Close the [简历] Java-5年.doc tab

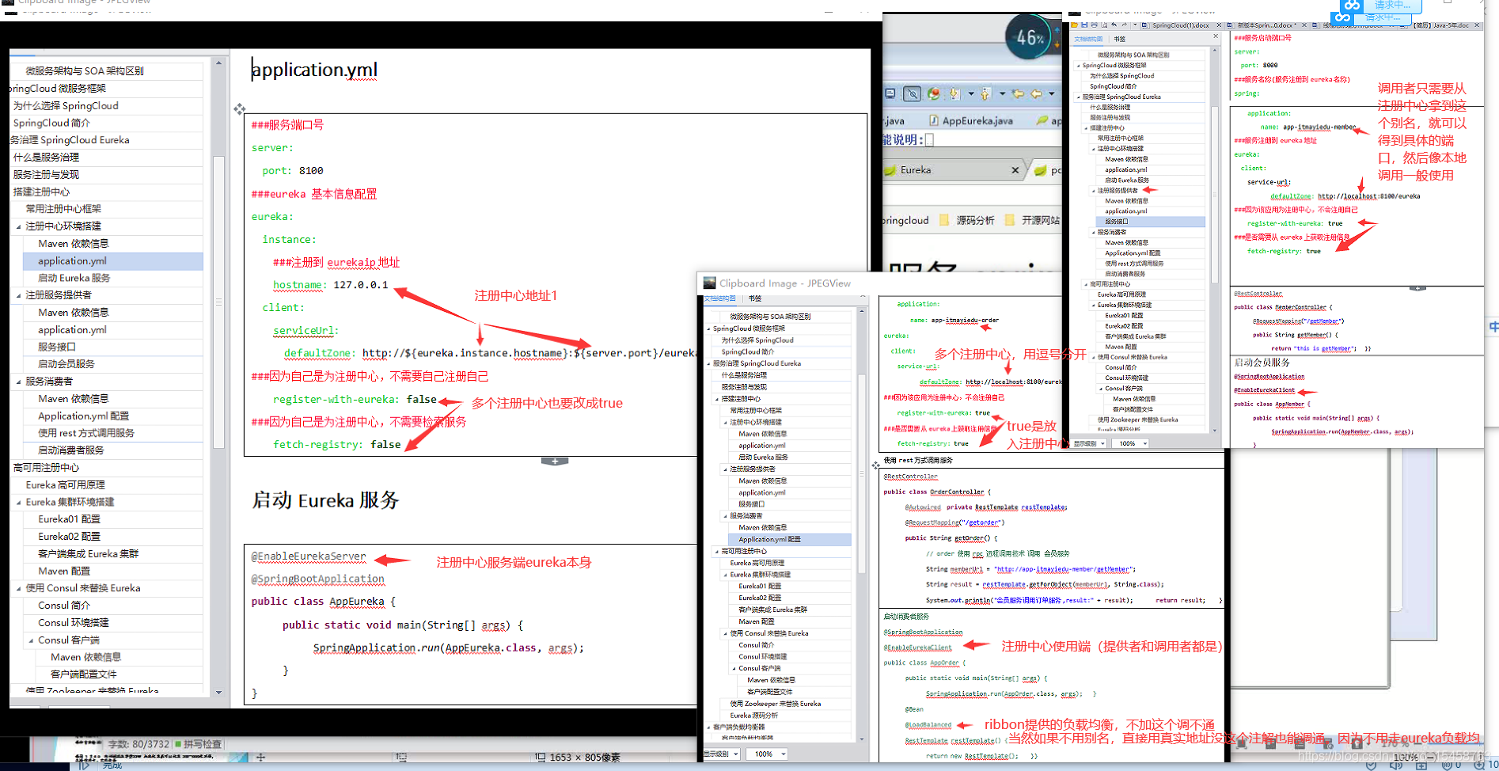pos(1477,25)
